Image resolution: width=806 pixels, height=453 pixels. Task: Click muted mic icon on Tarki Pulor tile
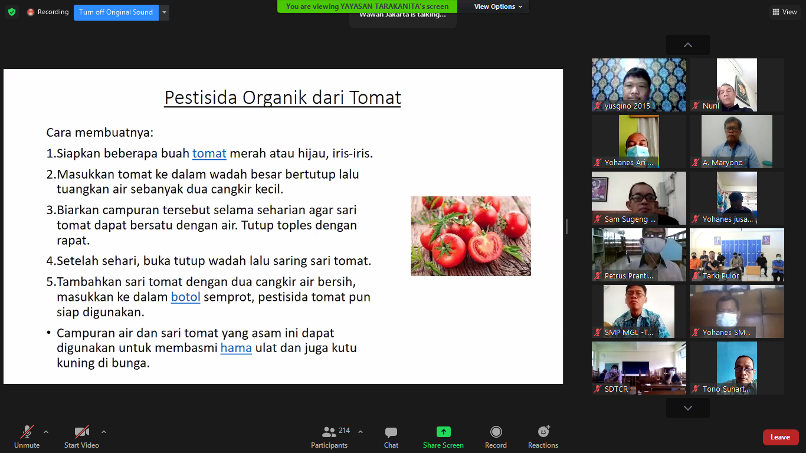click(x=696, y=276)
